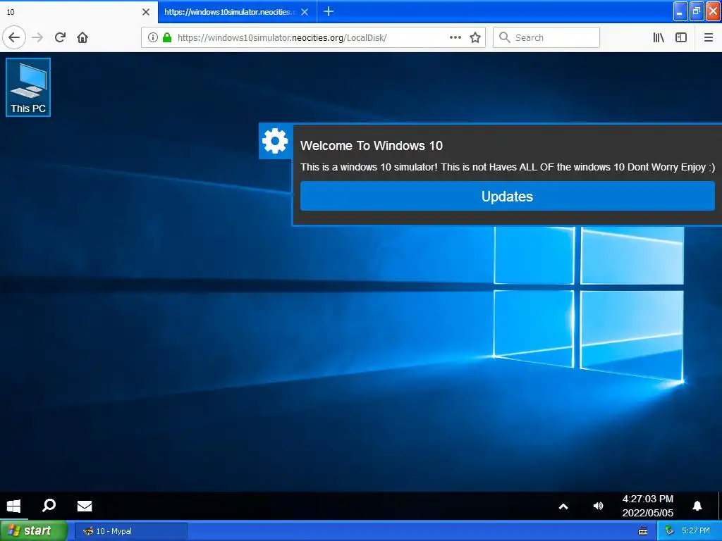Click the simulated taskbar search magnifier
722x541 pixels.
point(49,506)
